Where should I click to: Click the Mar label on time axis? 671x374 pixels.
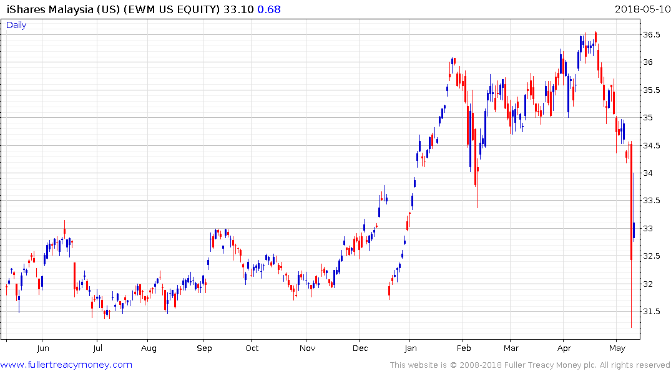[x=511, y=348]
